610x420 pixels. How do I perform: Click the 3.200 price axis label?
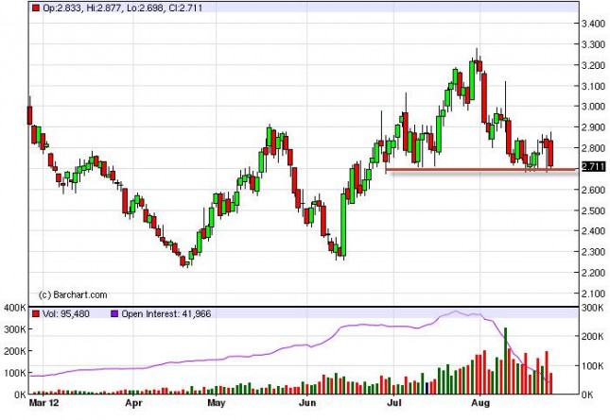[x=593, y=65]
